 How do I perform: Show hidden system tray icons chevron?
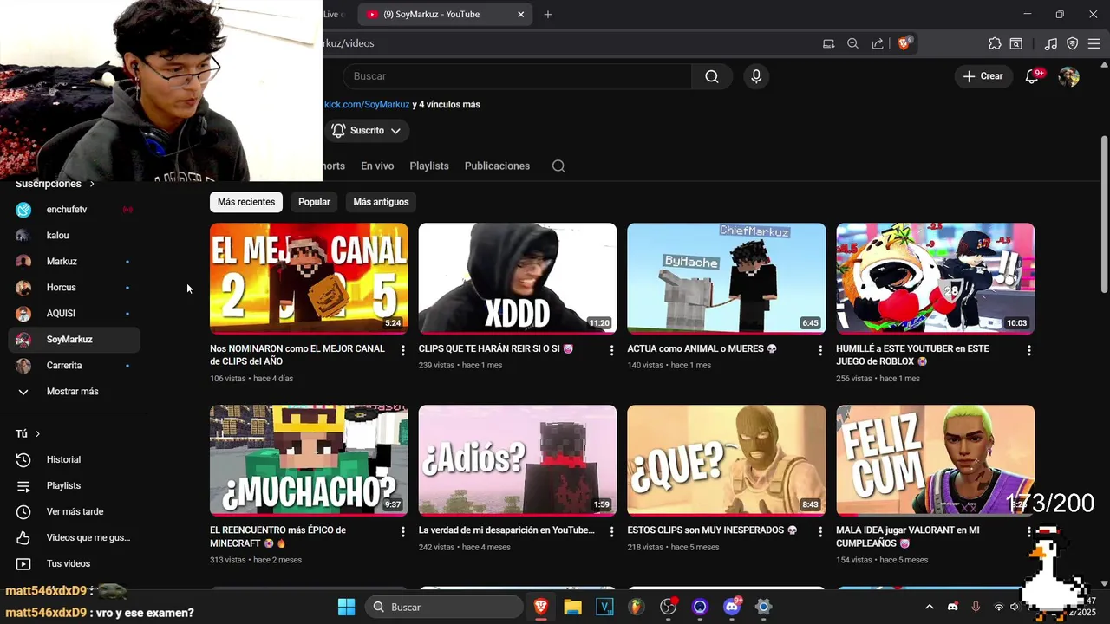pos(929,607)
